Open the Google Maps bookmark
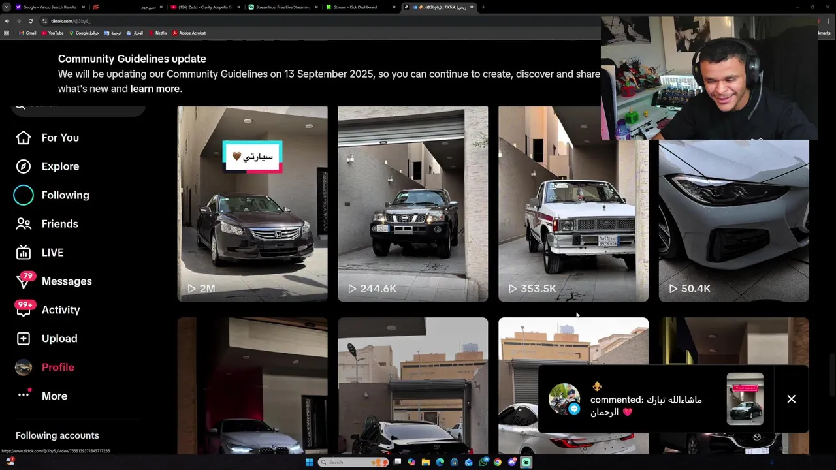Viewport: 836px width, 470px height. click(84, 33)
